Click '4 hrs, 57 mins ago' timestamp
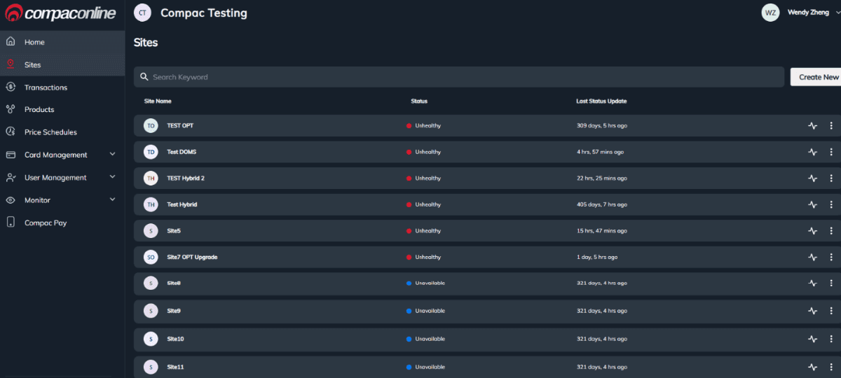Viewport: 841px width, 378px height. (x=600, y=152)
